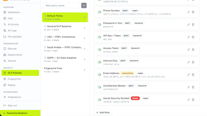The height and width of the screenshot is (116, 207).
Task: Toggle the Access Token rule eye icon
Action: tap(99, 50)
